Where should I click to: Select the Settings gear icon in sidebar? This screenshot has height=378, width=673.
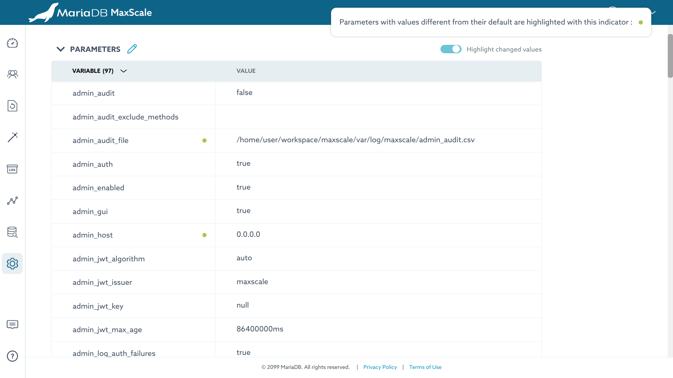click(x=12, y=263)
